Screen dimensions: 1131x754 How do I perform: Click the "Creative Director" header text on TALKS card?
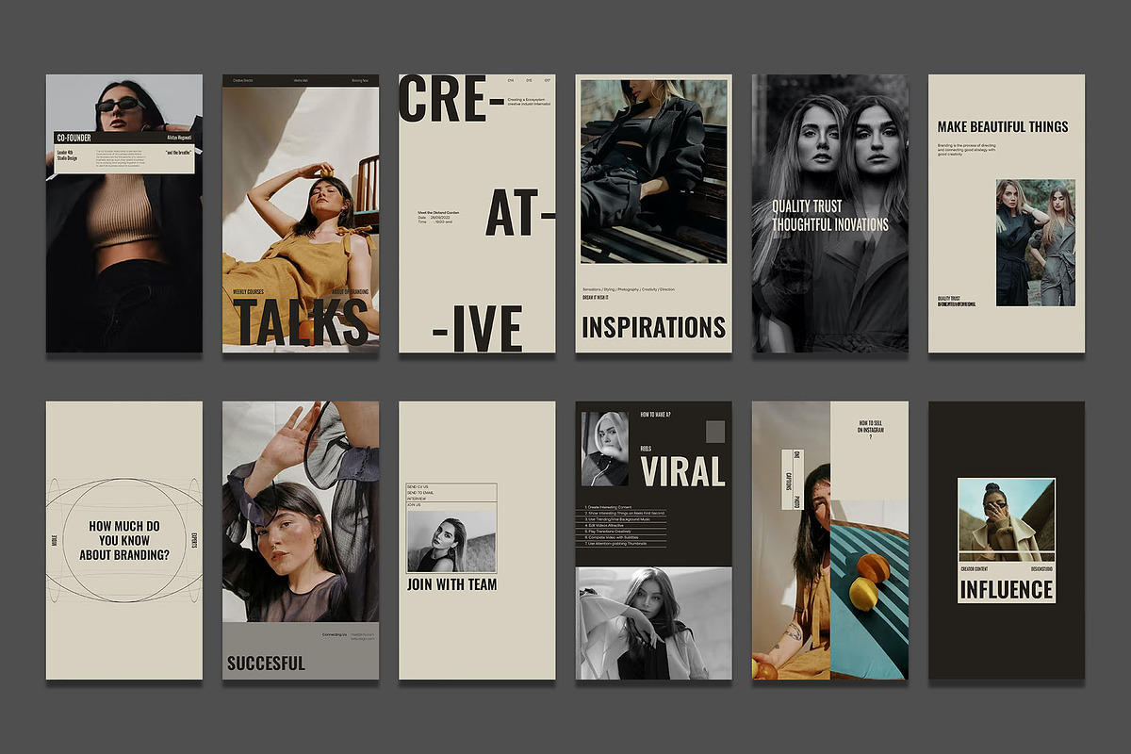[x=245, y=81]
